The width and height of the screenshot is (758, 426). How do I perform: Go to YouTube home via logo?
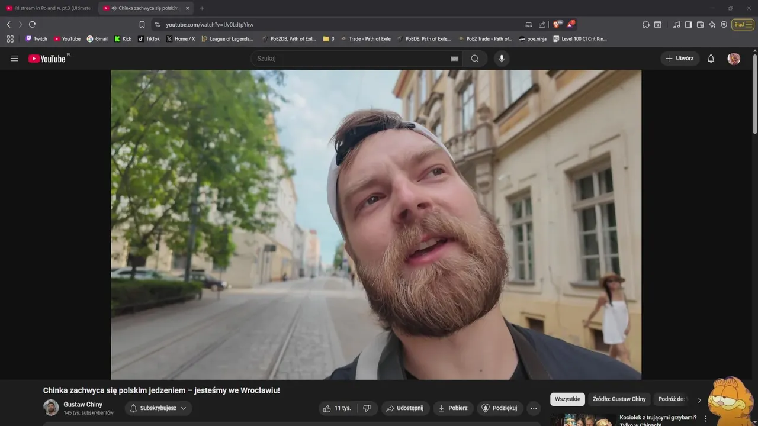(47, 59)
